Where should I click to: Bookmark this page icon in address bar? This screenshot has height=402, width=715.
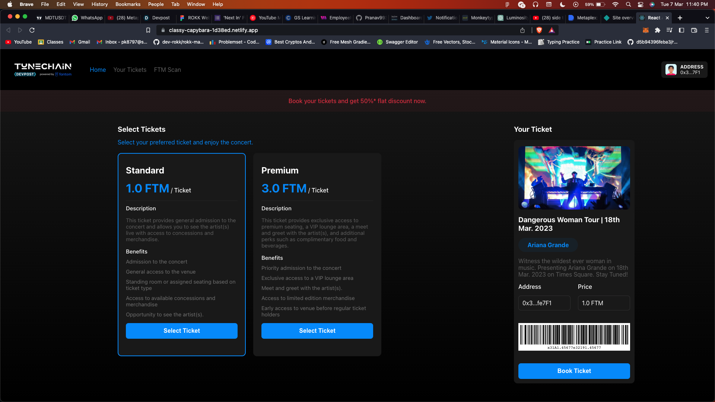148,30
